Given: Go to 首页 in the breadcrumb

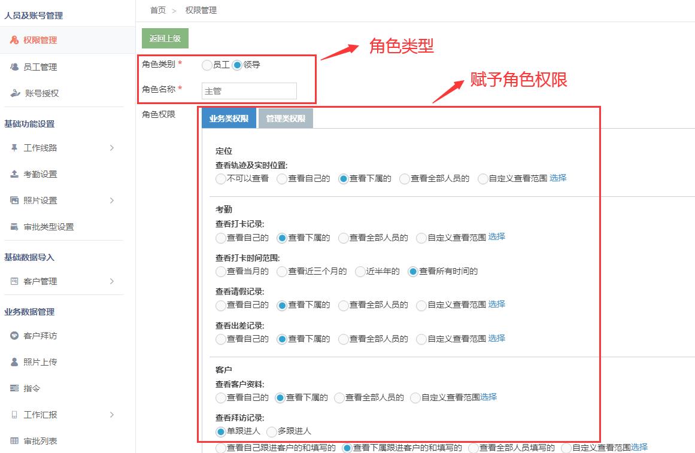Looking at the screenshot, I should (x=158, y=10).
